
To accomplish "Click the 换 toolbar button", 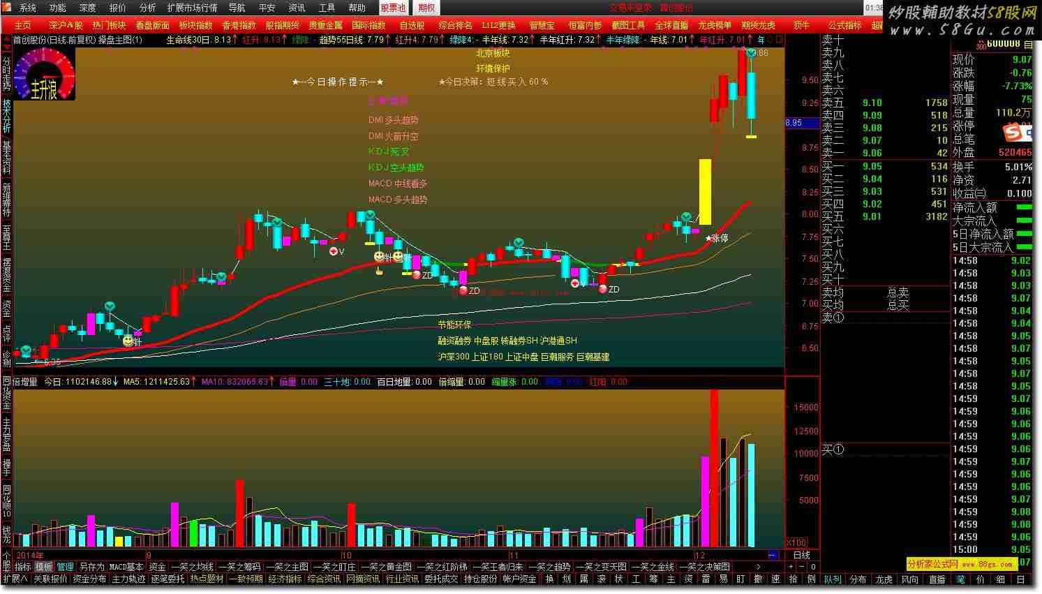I will coord(549,579).
